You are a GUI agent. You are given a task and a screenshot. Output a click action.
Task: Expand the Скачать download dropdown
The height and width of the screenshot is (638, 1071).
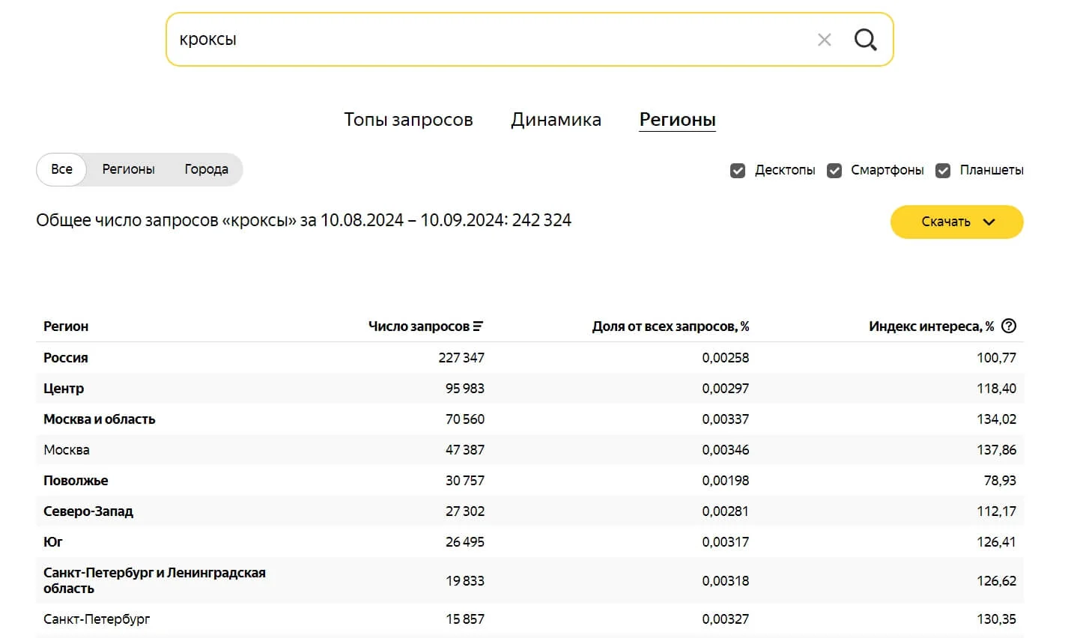(x=956, y=222)
